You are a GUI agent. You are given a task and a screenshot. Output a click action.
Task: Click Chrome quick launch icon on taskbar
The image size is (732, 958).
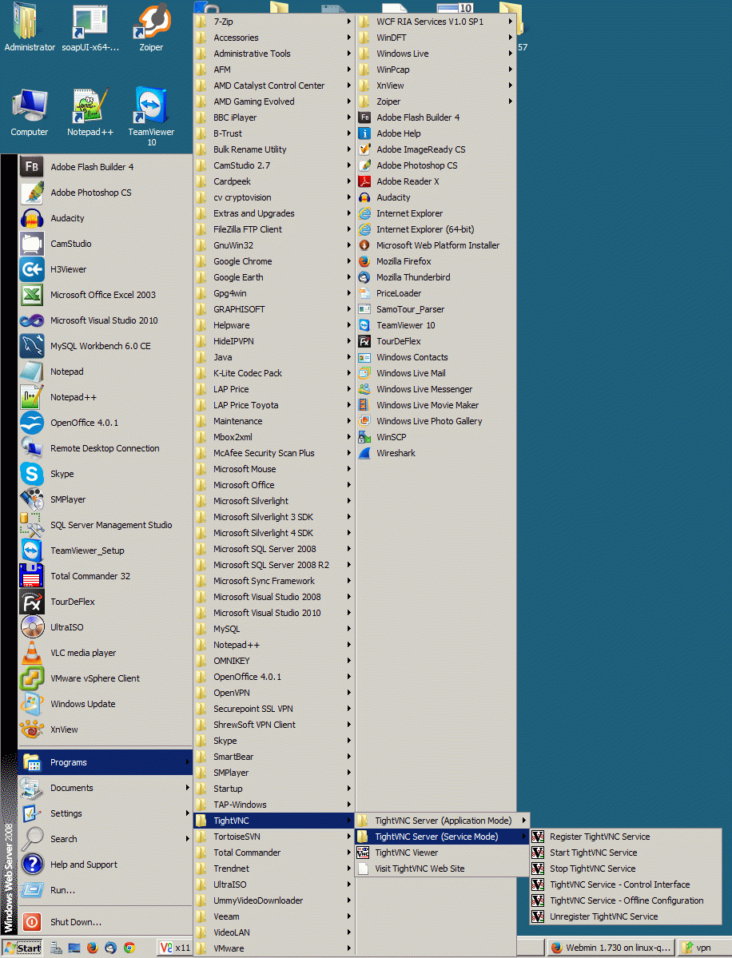pyautogui.click(x=129, y=948)
